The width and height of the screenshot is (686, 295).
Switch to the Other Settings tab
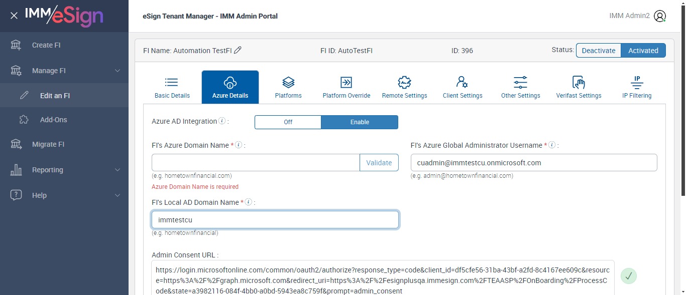coord(521,87)
